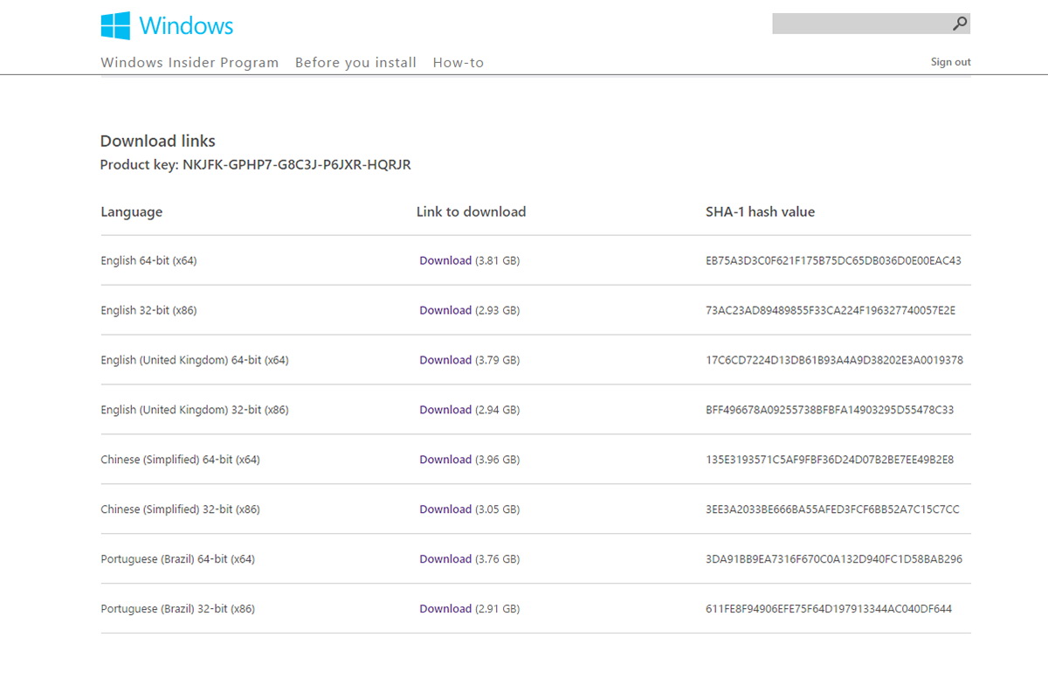This screenshot has width=1048, height=699.
Task: Click the Portuguese 32-bit SHA-1 hash value
Action: pyautogui.click(x=828, y=609)
